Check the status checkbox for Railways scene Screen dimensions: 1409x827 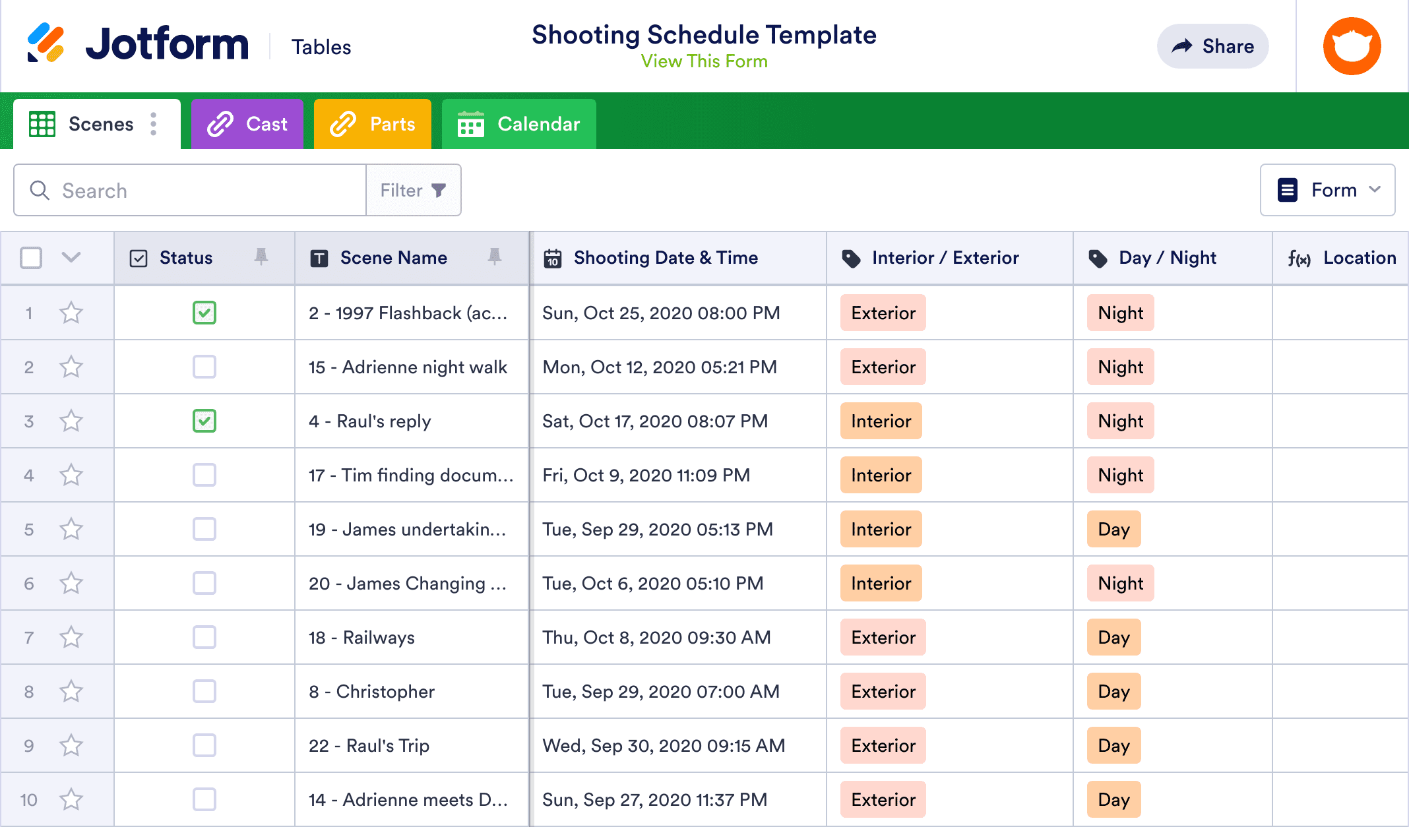(204, 637)
